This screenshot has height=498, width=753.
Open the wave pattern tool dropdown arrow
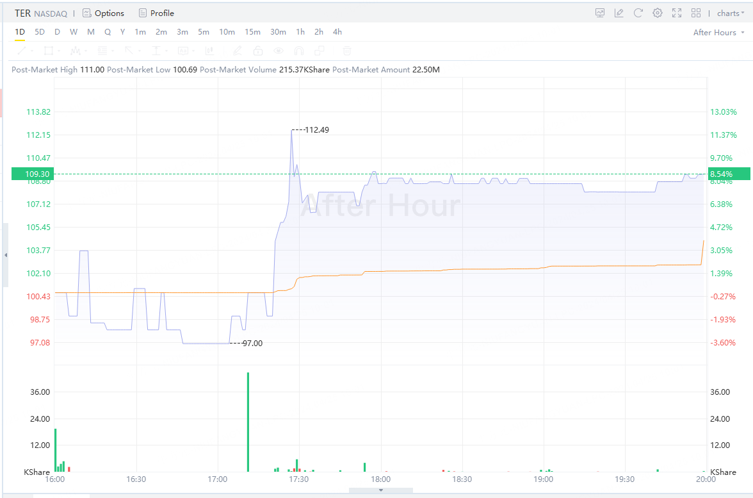tap(86, 51)
